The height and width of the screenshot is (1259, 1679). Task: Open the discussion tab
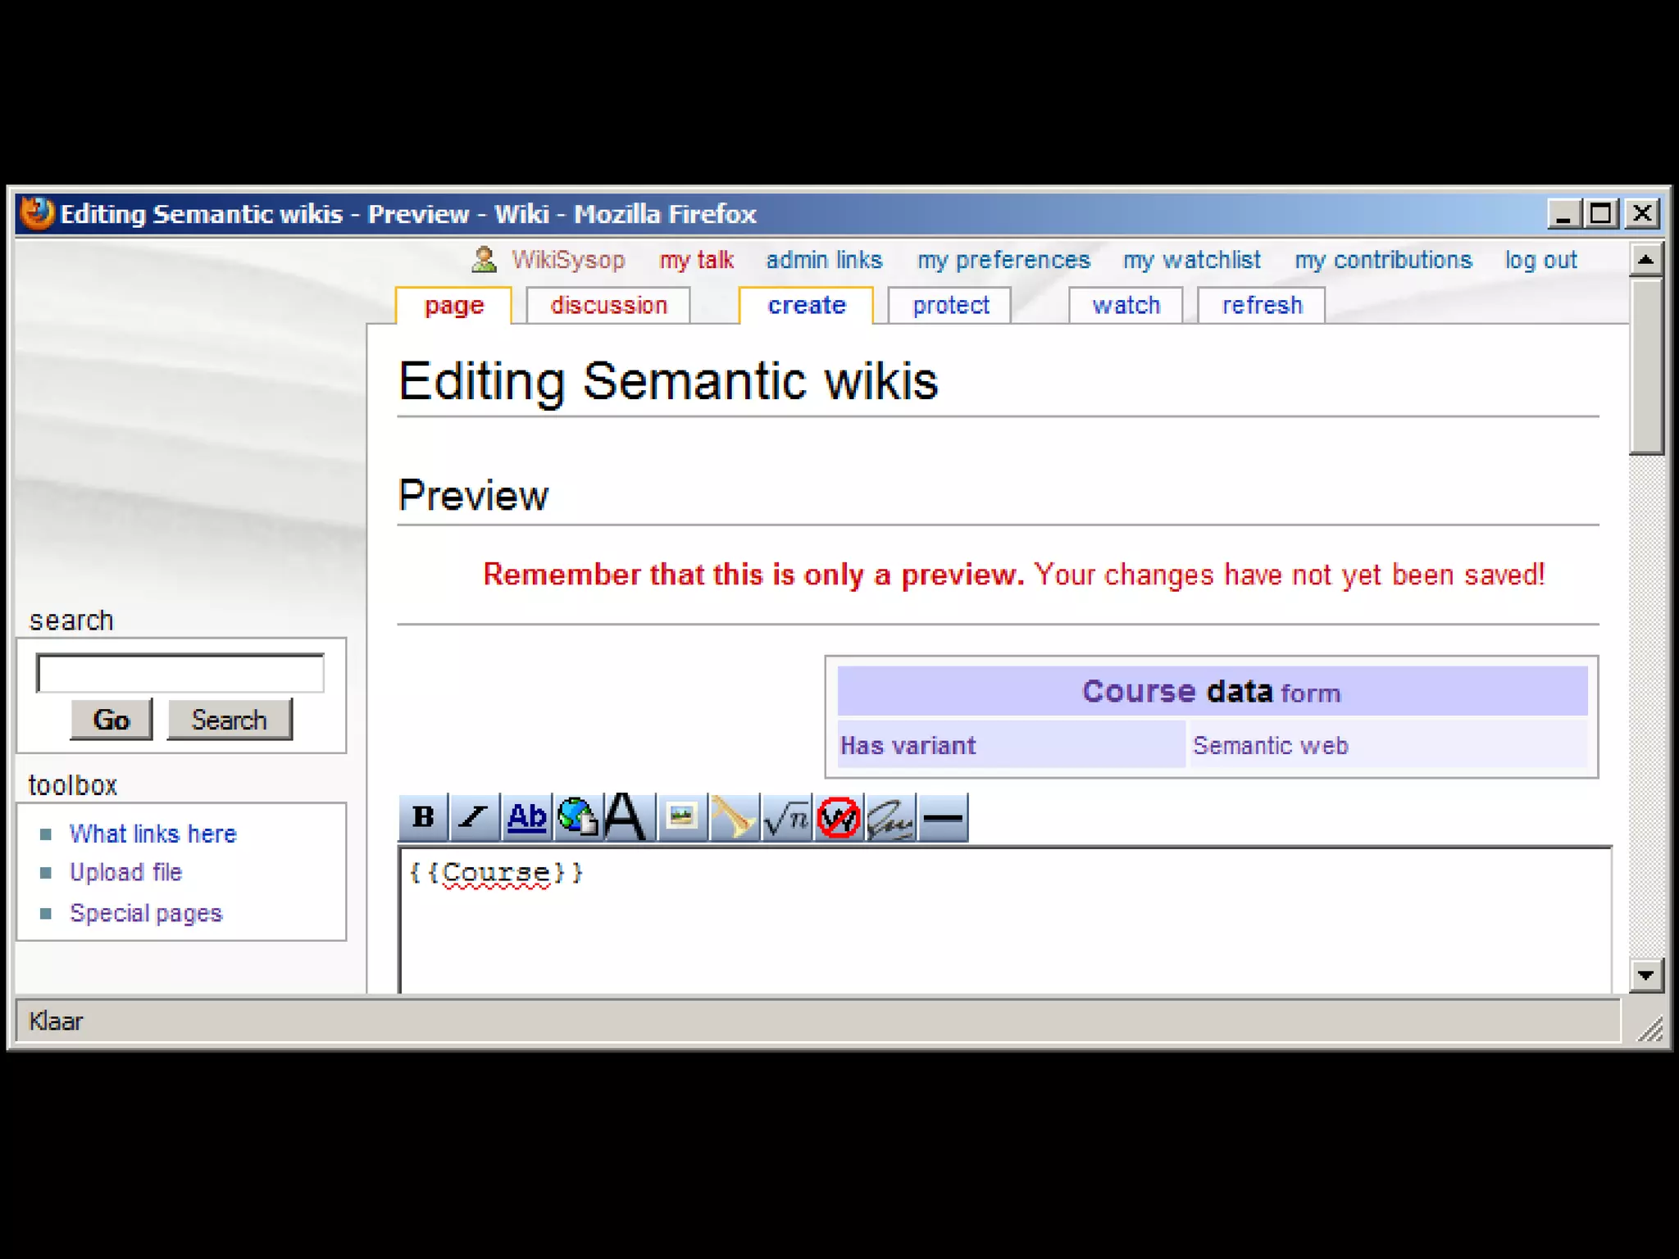click(x=608, y=306)
